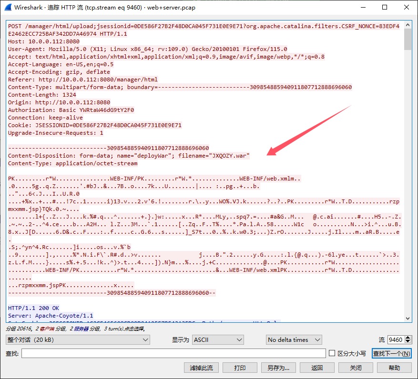Click the 关闭 button at the bottom
Screen dimensions: 418x379
[x=356, y=368]
